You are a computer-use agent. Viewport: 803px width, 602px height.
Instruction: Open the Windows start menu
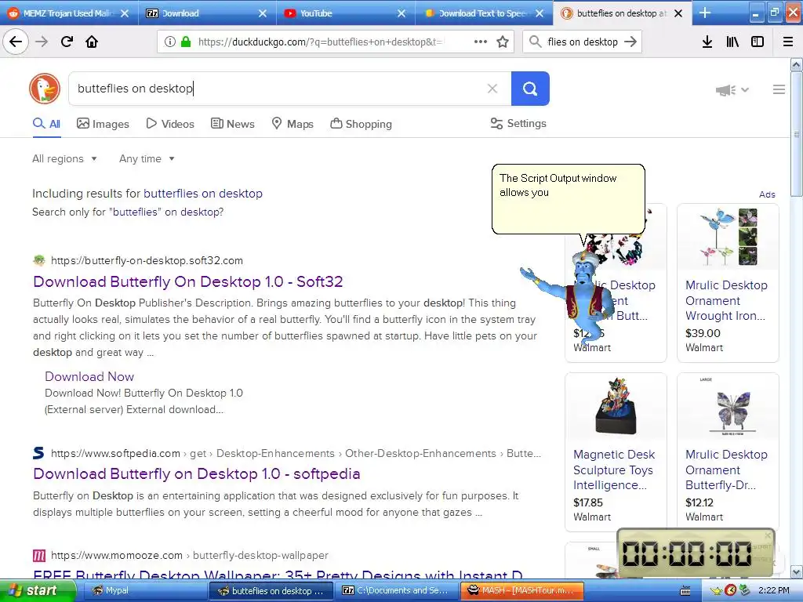(38, 591)
